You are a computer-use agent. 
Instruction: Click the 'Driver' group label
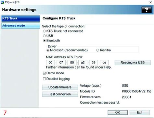52,46
